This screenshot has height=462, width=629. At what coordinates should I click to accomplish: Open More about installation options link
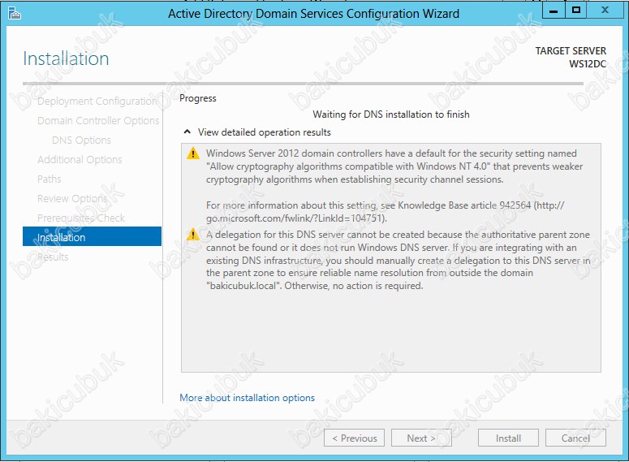pos(247,398)
